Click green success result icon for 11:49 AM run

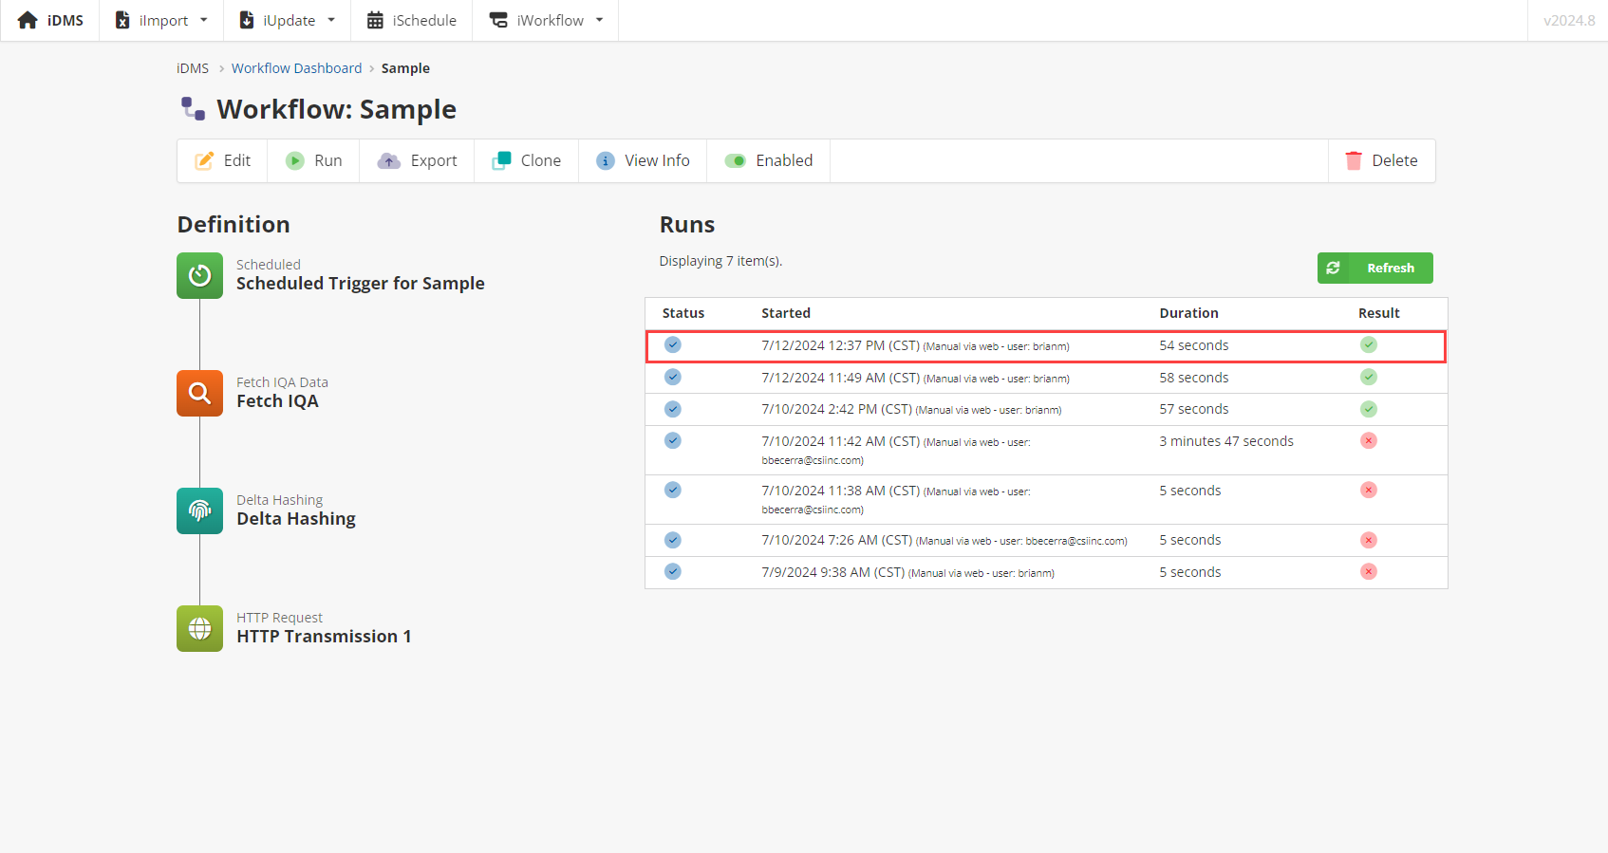1368,378
